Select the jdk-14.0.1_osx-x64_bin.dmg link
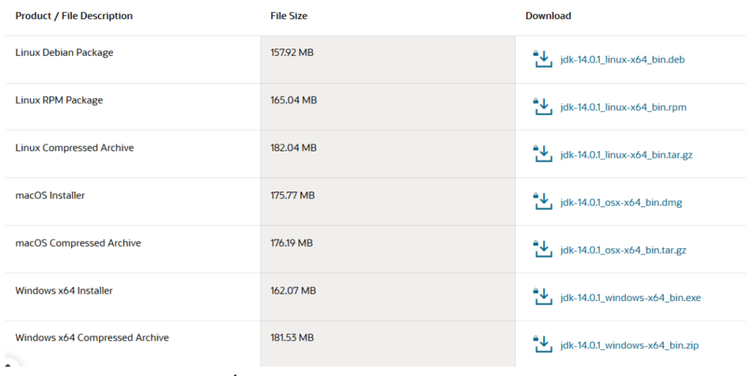 tap(621, 203)
